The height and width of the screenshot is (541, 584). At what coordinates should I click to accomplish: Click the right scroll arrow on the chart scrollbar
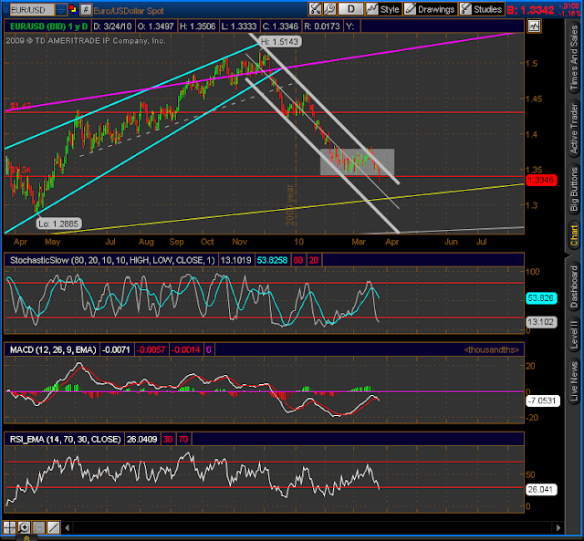pos(558,527)
